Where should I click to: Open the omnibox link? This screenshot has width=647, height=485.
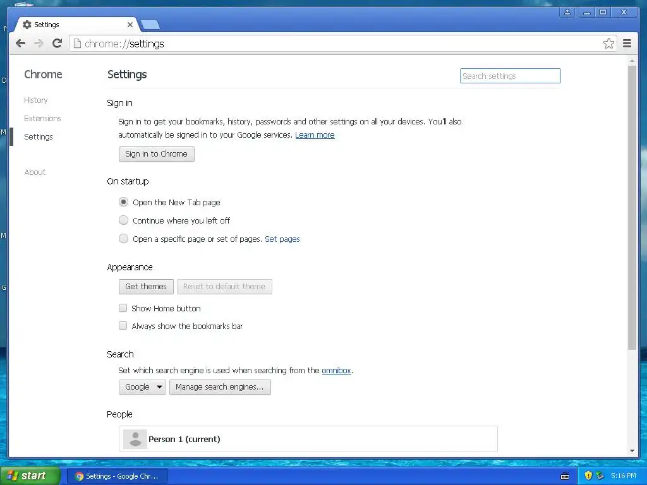[336, 370]
